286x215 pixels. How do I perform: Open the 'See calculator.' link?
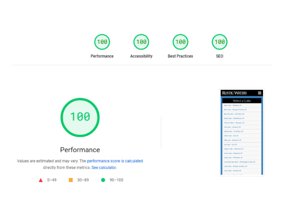pos(104,167)
